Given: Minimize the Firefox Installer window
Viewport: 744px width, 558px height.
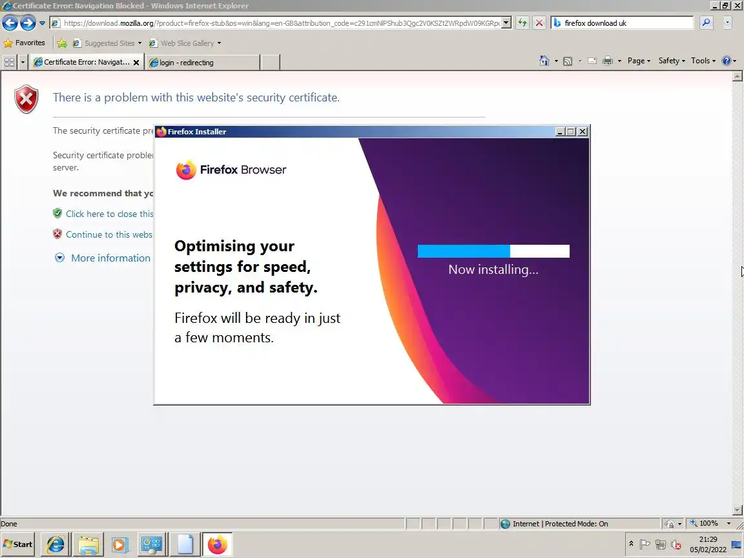Looking at the screenshot, I should 560,132.
